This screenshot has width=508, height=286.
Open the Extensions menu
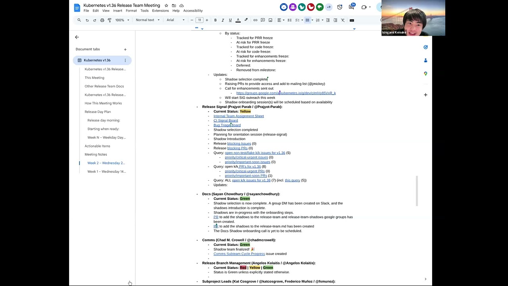click(x=160, y=11)
